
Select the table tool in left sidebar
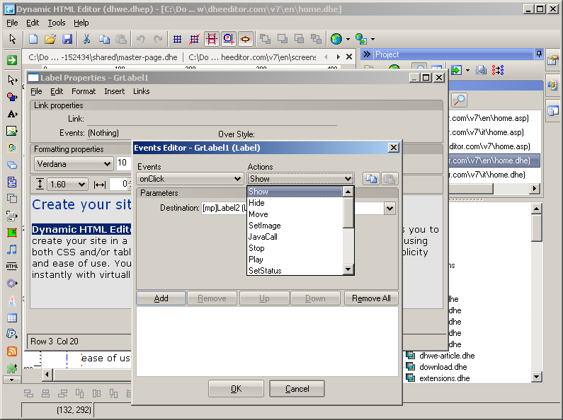(x=12, y=318)
